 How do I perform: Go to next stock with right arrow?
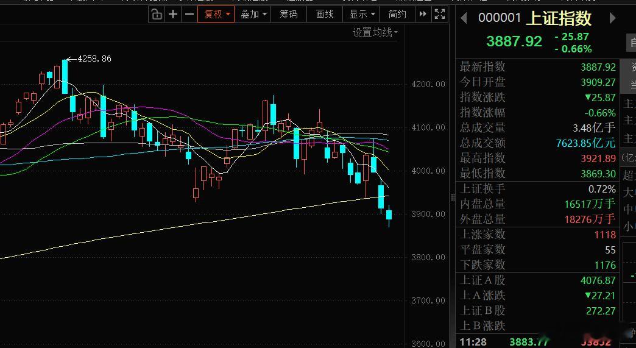coord(612,18)
